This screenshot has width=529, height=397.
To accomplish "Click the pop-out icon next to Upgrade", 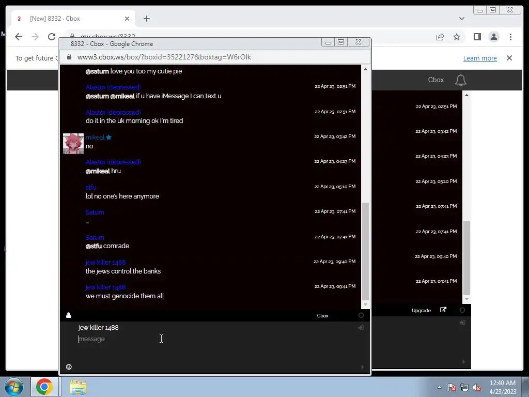I will pyautogui.click(x=443, y=310).
